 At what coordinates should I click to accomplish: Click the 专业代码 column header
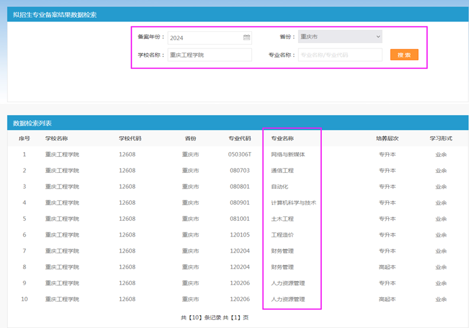point(240,139)
